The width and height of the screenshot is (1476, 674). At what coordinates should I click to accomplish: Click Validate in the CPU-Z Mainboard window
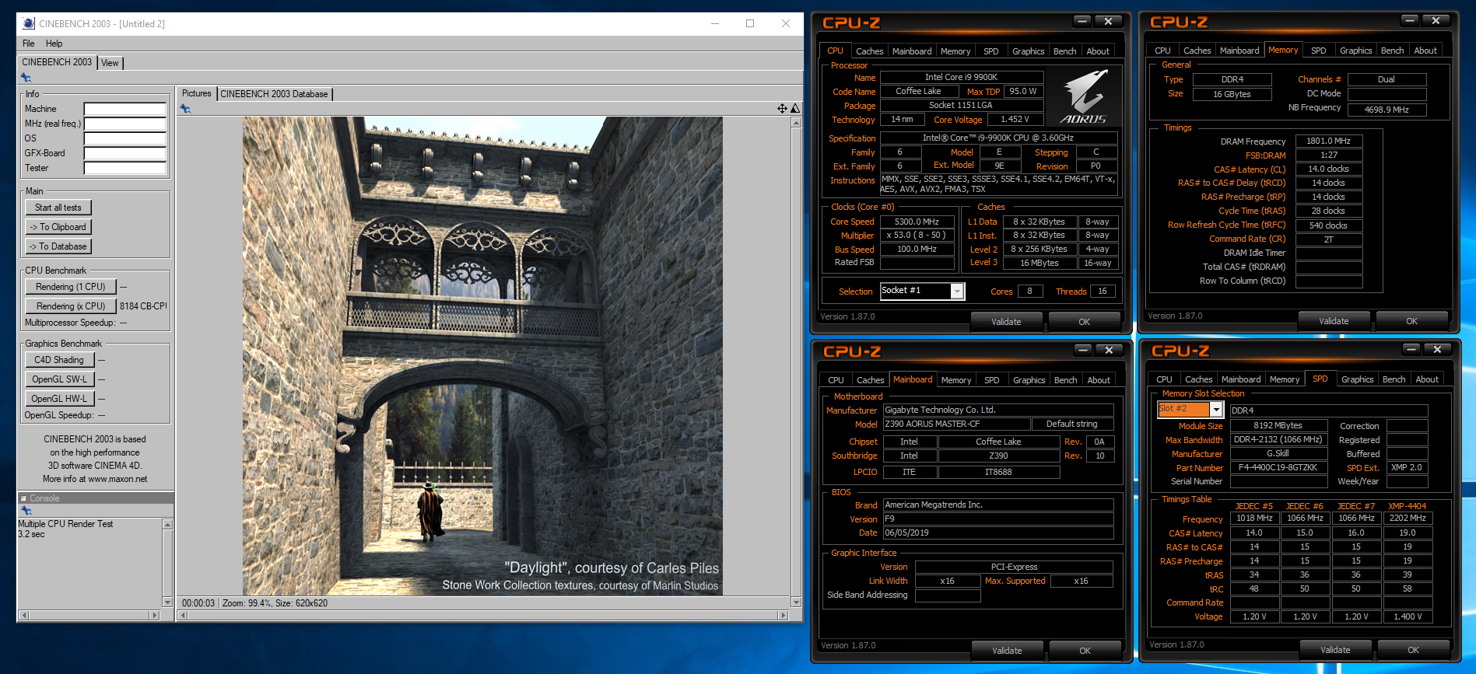pos(1007,651)
